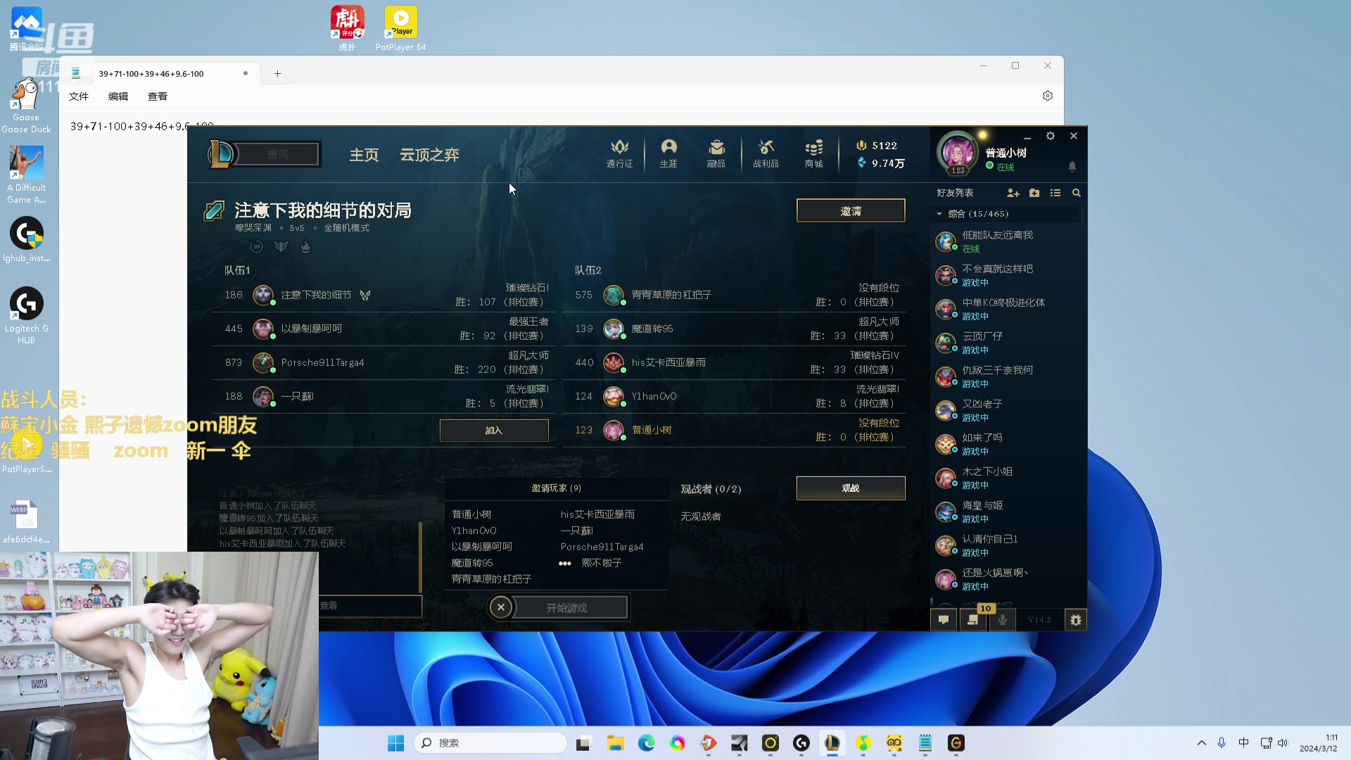Select team 2 player 青青草原的杠把子

[735, 295]
